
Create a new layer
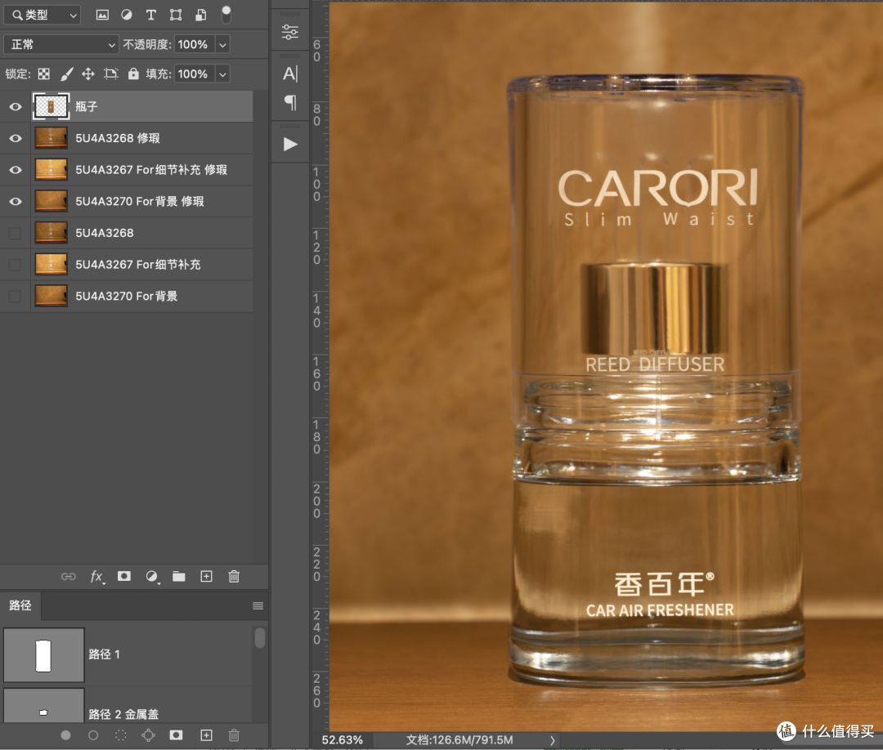tap(207, 576)
